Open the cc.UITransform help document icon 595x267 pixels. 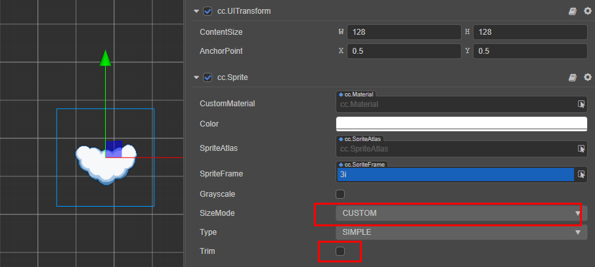pos(573,11)
